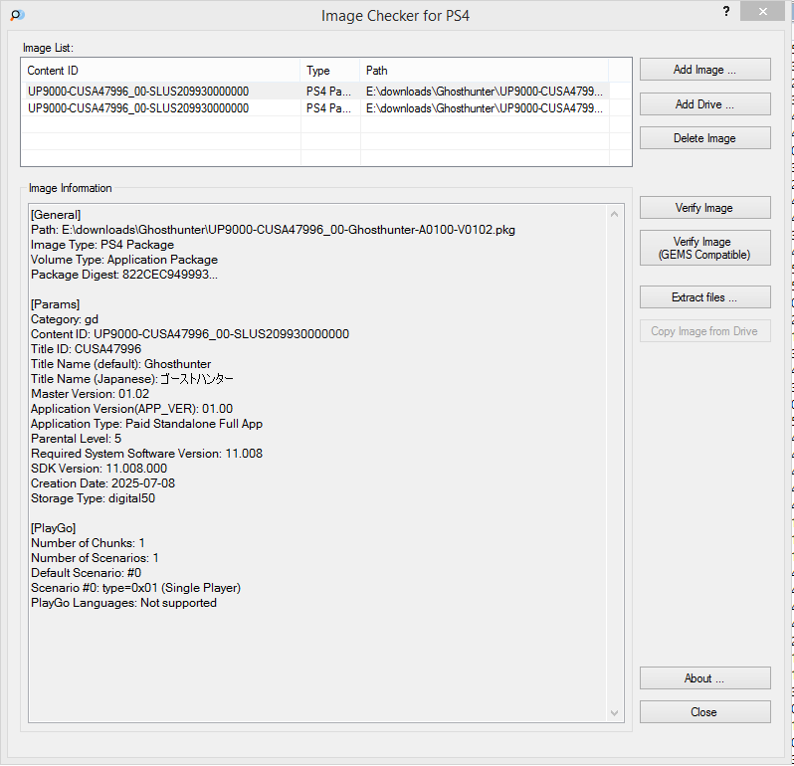794x766 pixels.
Task: Click the [Params] section heading
Action: coord(55,304)
